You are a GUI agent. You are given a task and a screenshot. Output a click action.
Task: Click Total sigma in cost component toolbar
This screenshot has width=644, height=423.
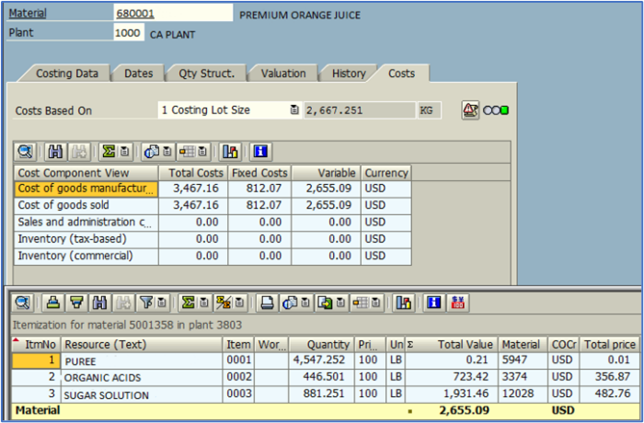point(109,152)
